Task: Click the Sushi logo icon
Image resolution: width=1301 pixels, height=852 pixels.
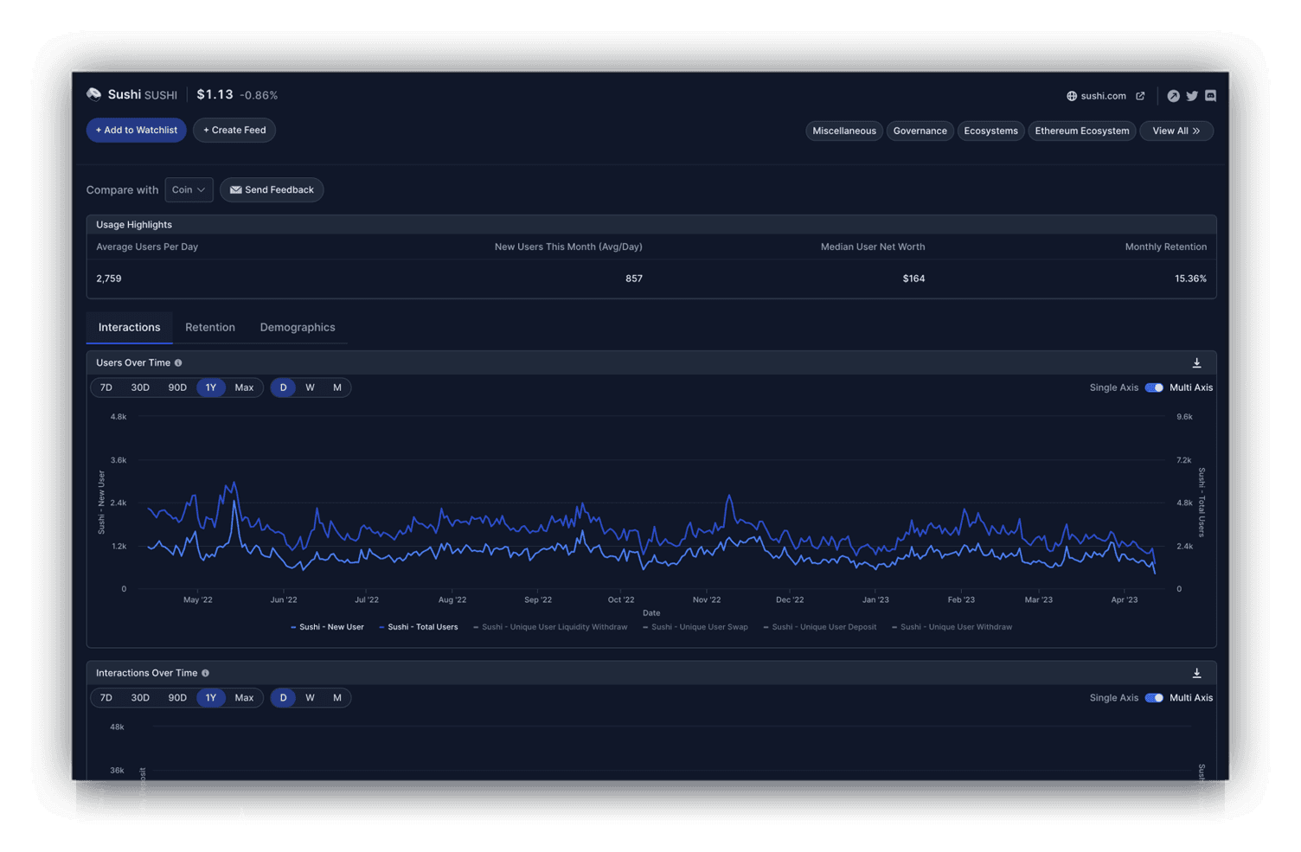Action: point(93,94)
